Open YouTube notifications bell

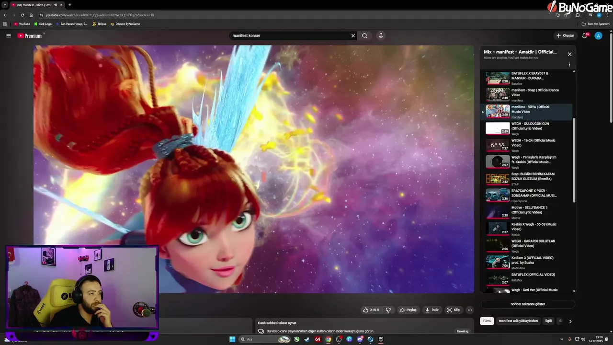click(585, 35)
